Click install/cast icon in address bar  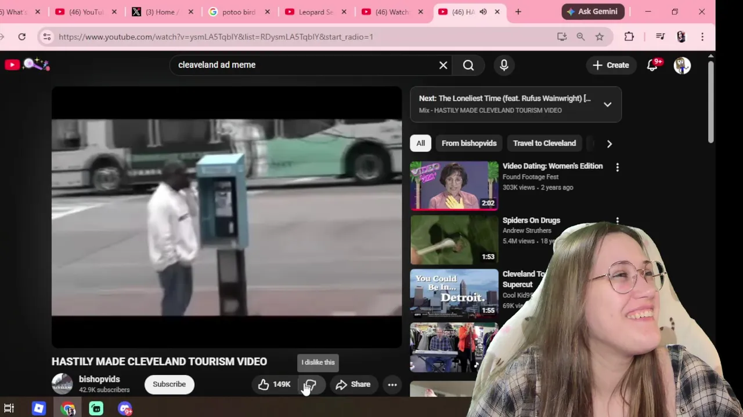tap(561, 36)
